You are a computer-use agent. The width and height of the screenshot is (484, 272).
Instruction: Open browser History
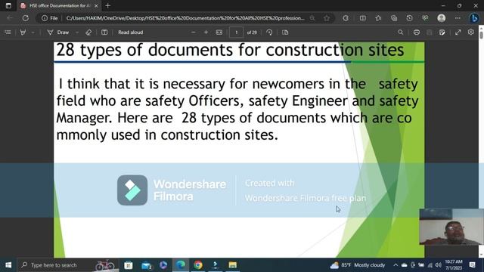pyautogui.click(x=409, y=18)
